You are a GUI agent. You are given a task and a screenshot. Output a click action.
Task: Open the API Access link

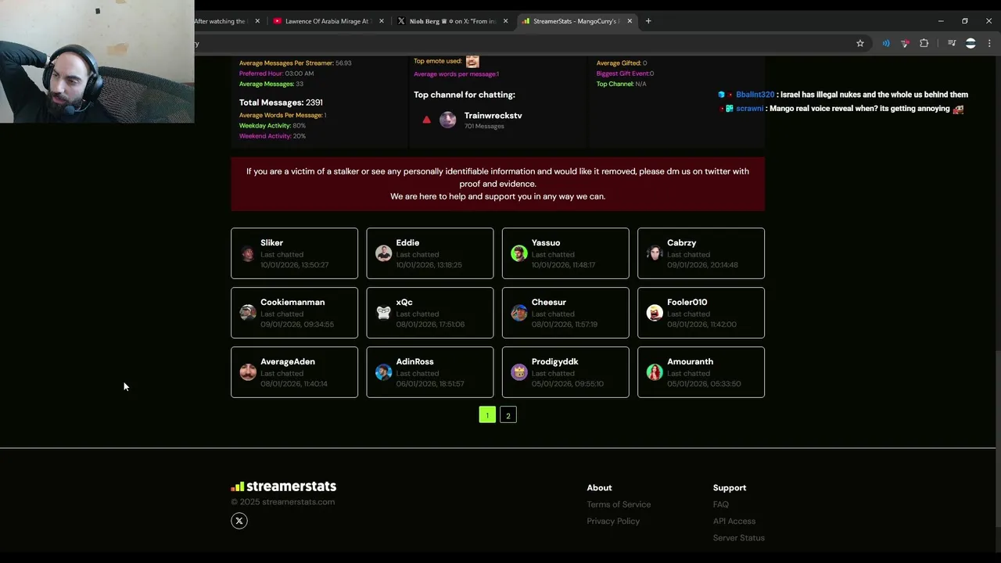[734, 521]
